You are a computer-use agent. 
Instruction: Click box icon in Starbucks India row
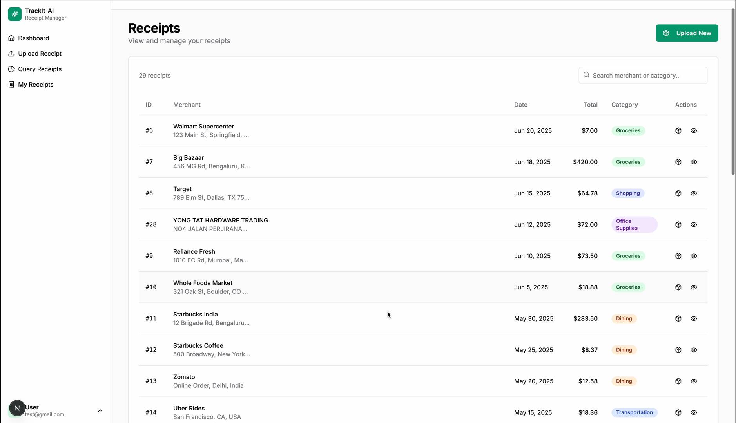coord(678,318)
